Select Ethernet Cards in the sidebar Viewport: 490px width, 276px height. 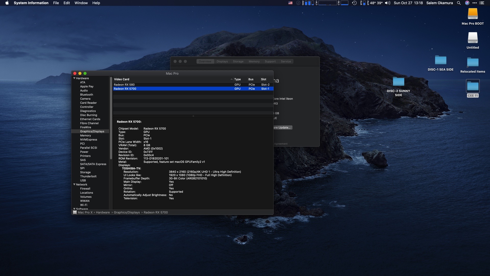click(x=90, y=119)
